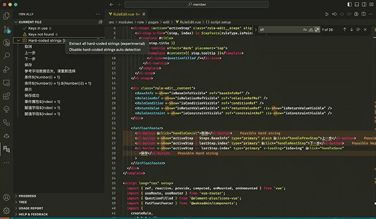
Task: Select the '下一步' hard-coded string
Action: 30,59
